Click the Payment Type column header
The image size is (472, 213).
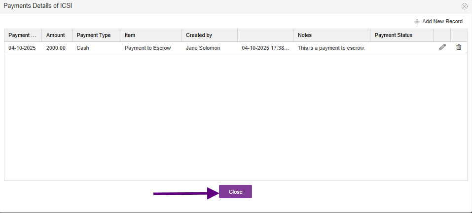[94, 35]
